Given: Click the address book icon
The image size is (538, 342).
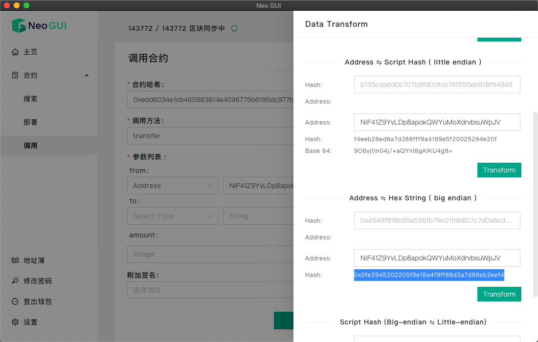Looking at the screenshot, I should pyautogui.click(x=15, y=260).
